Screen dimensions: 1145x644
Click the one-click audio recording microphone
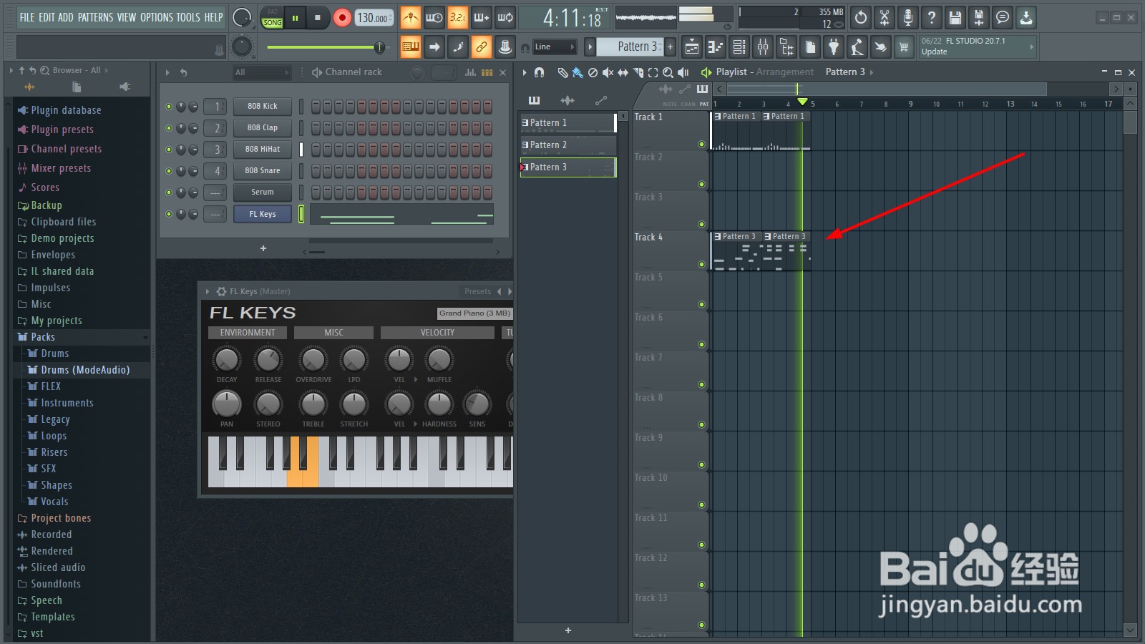908,17
